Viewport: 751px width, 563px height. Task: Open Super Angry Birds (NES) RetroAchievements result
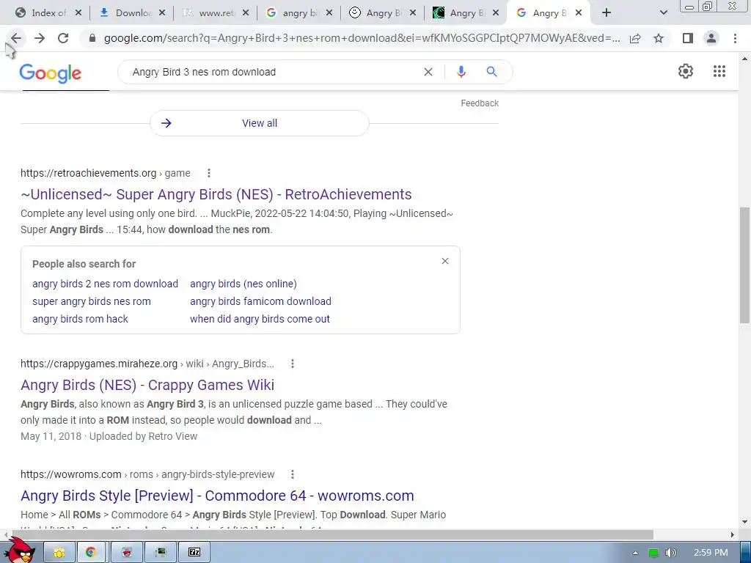click(x=216, y=194)
